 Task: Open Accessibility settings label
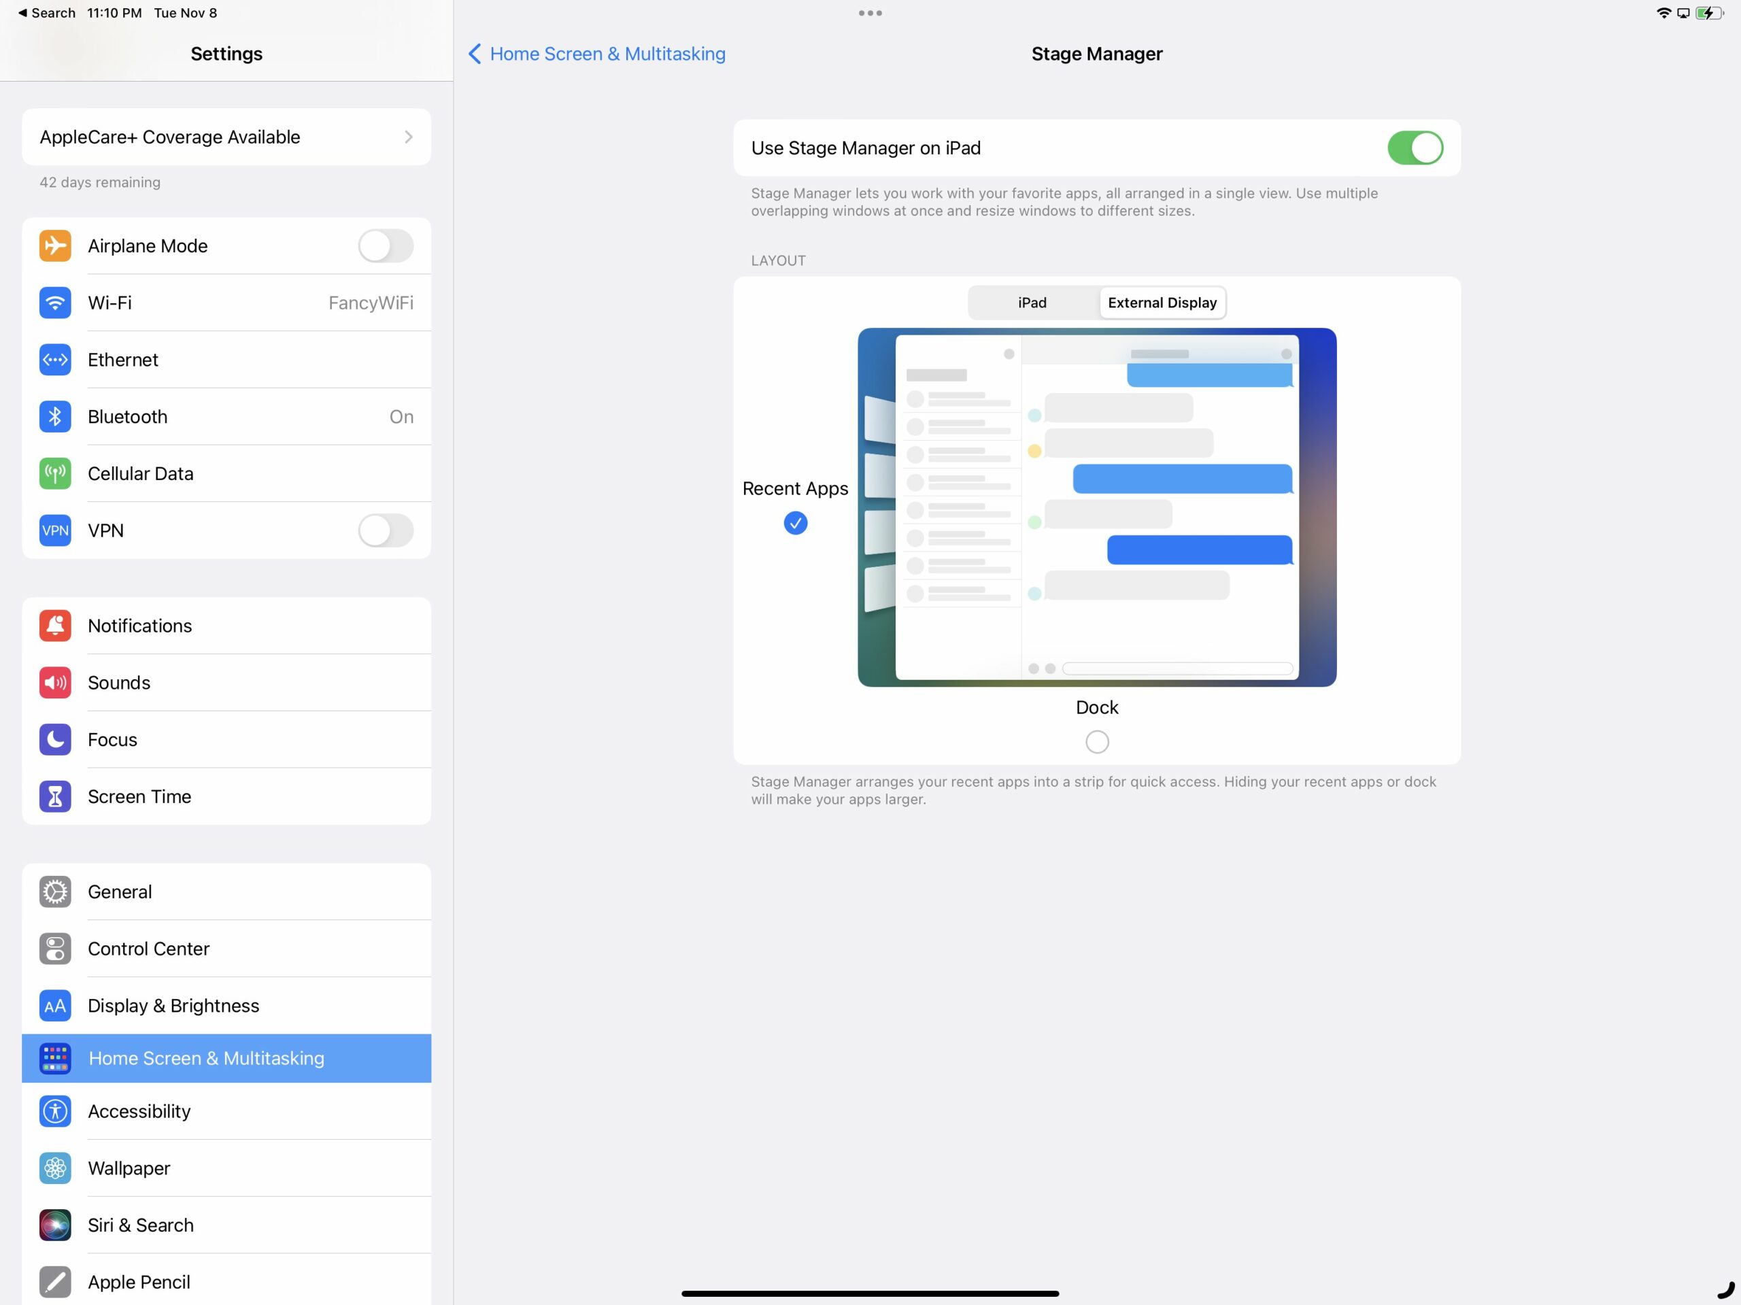[139, 1111]
